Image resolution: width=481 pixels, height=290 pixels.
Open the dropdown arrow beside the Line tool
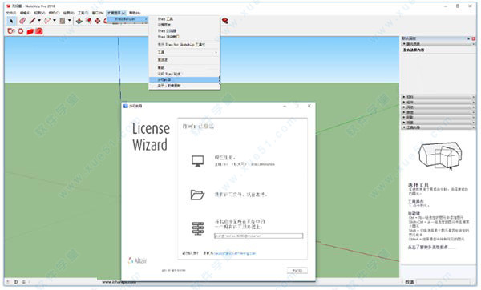(x=39, y=21)
